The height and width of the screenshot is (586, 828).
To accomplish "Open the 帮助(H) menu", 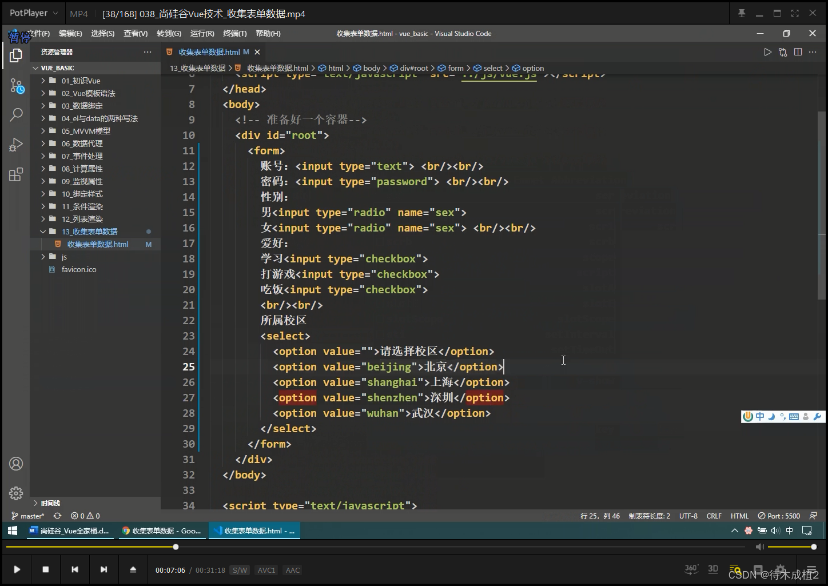I will (x=268, y=34).
